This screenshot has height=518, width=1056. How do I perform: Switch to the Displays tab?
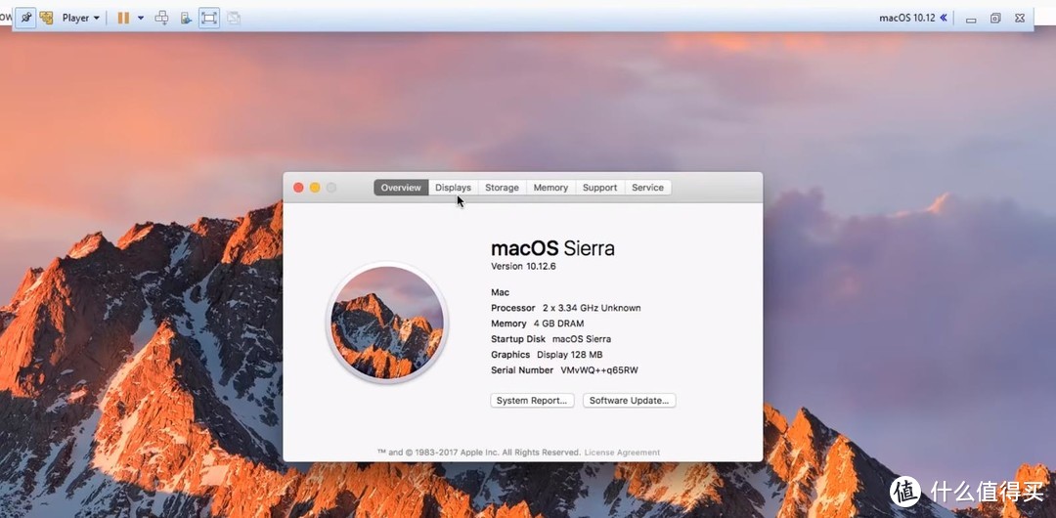(454, 188)
